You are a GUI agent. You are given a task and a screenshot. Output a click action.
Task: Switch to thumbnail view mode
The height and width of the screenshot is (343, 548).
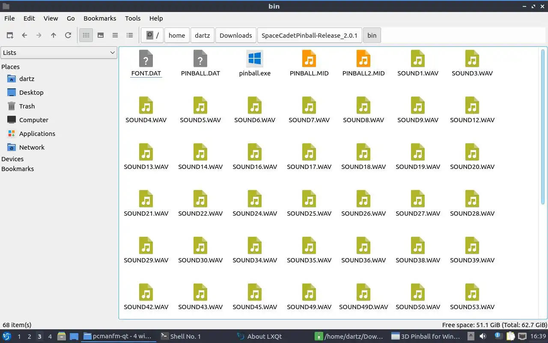click(101, 36)
